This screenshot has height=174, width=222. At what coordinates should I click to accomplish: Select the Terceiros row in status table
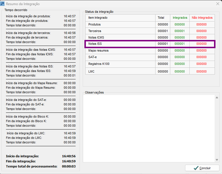pos(150,31)
